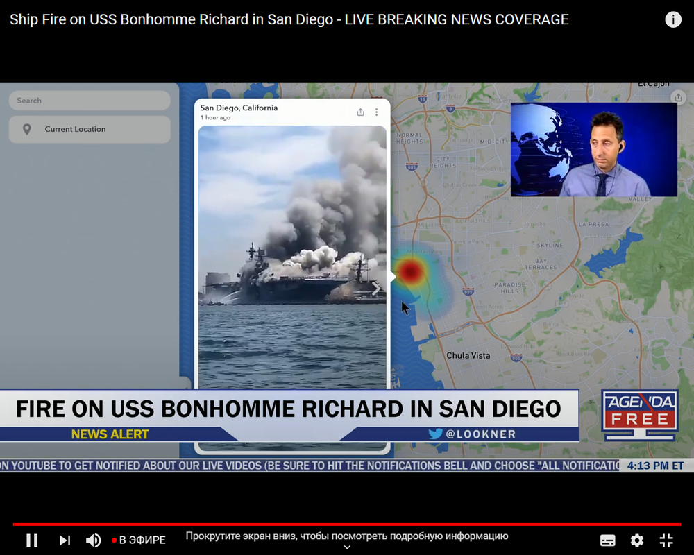Click the scrolling notifications ticker text
The height and width of the screenshot is (555, 694).
(x=310, y=466)
